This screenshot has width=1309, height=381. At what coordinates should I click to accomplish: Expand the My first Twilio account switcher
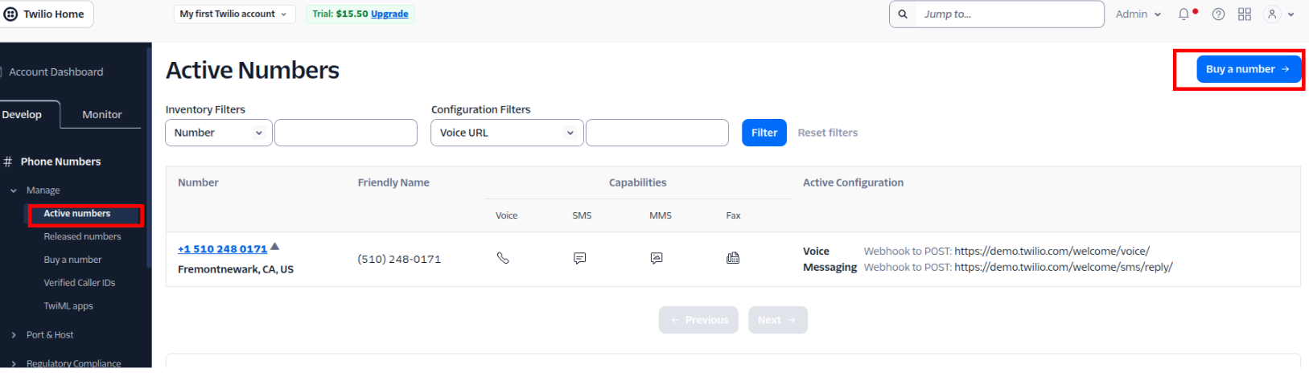[233, 14]
